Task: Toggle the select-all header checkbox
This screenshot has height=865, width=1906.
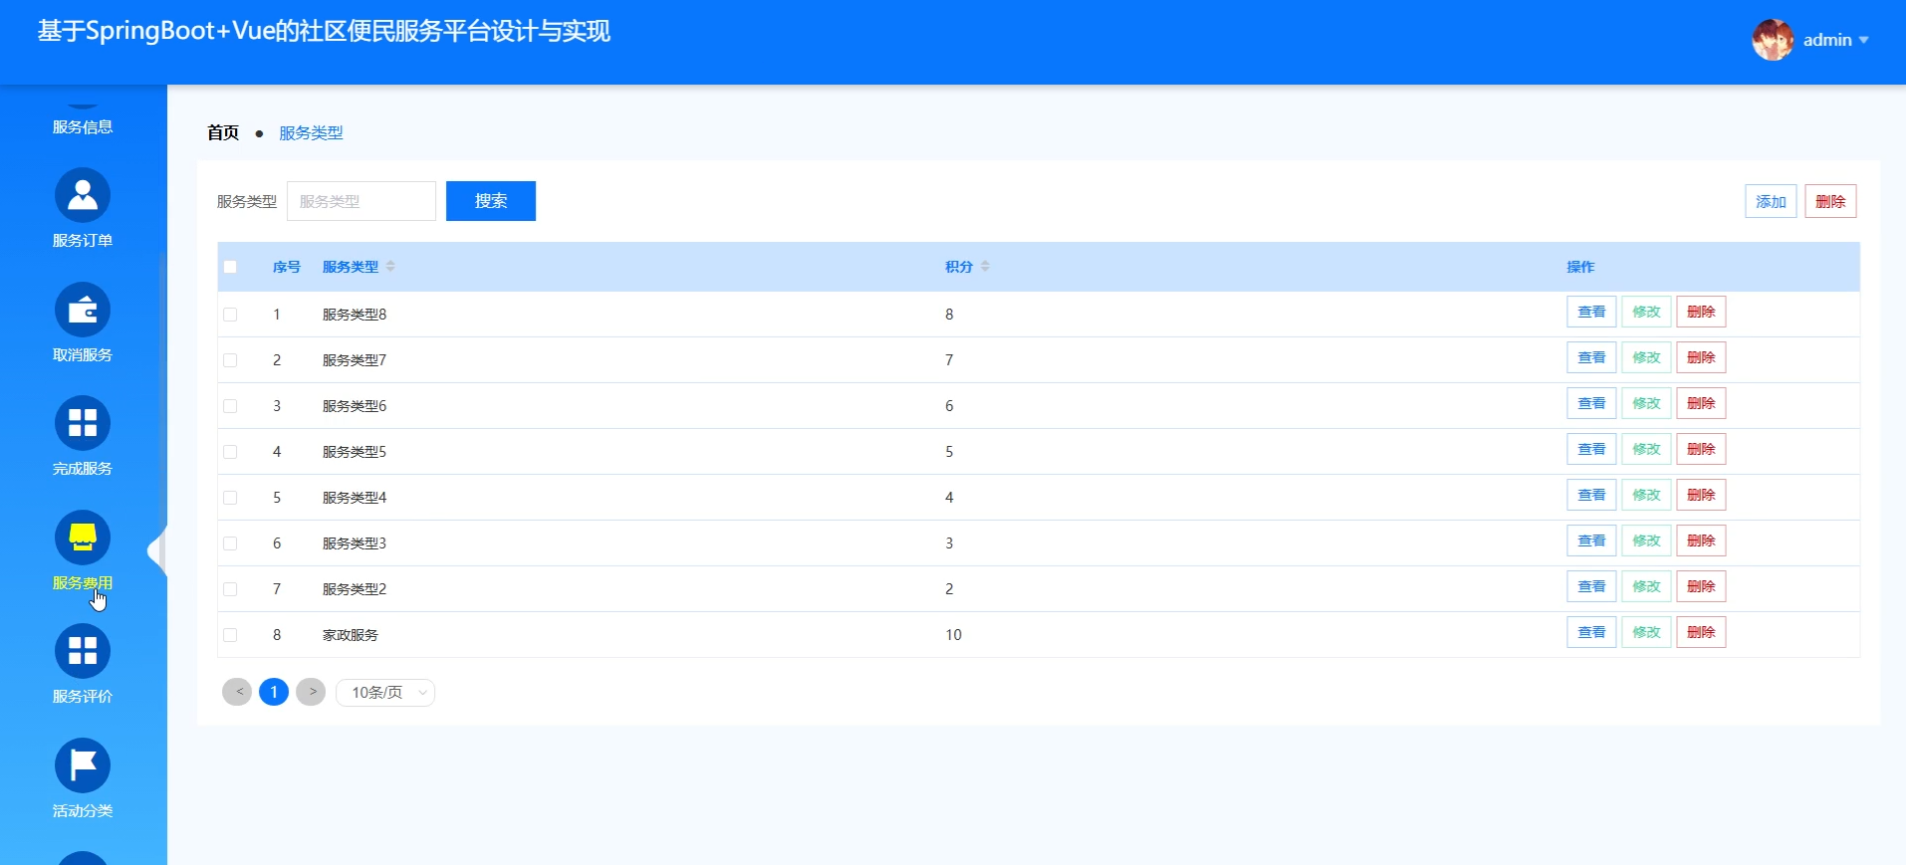Action: click(x=230, y=267)
